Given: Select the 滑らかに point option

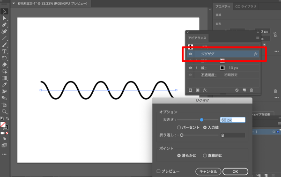Looking at the screenshot, I should click(179, 155).
